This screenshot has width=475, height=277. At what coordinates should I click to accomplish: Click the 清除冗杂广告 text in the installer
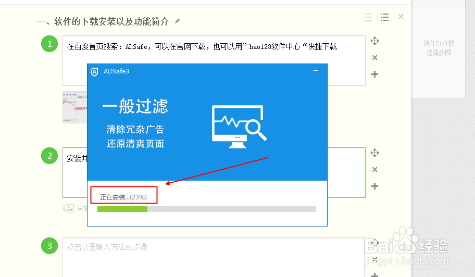click(135, 130)
